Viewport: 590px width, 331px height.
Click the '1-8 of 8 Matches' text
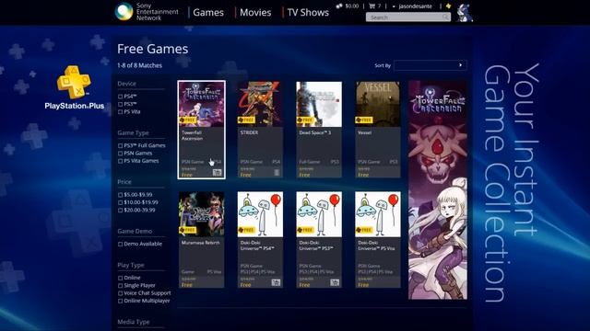click(x=139, y=65)
